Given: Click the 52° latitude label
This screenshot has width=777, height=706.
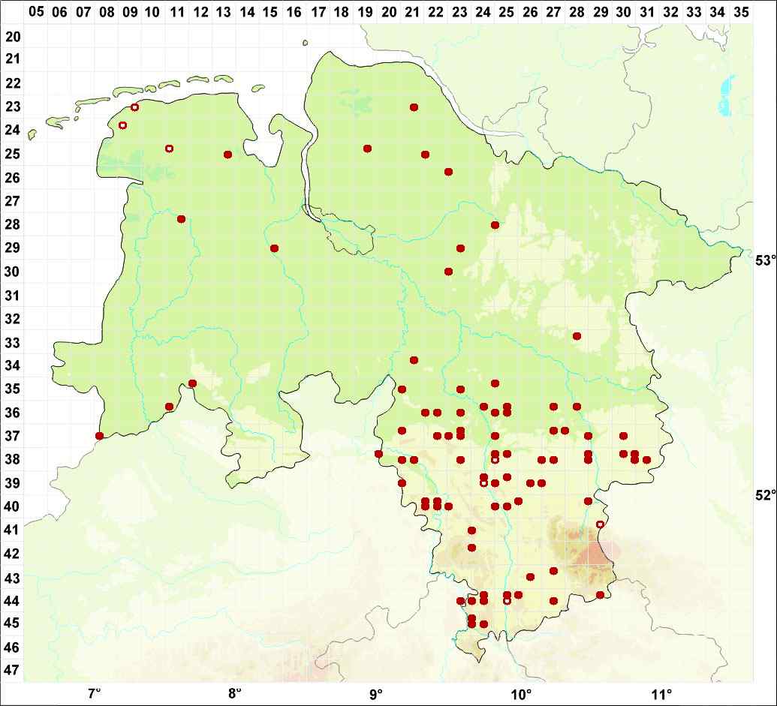Looking at the screenshot, I should pyautogui.click(x=765, y=495).
